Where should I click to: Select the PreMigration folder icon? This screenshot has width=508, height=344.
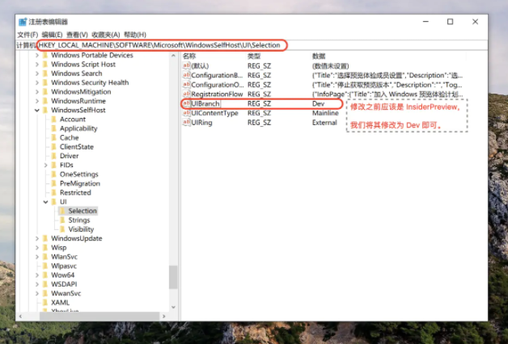tap(54, 183)
